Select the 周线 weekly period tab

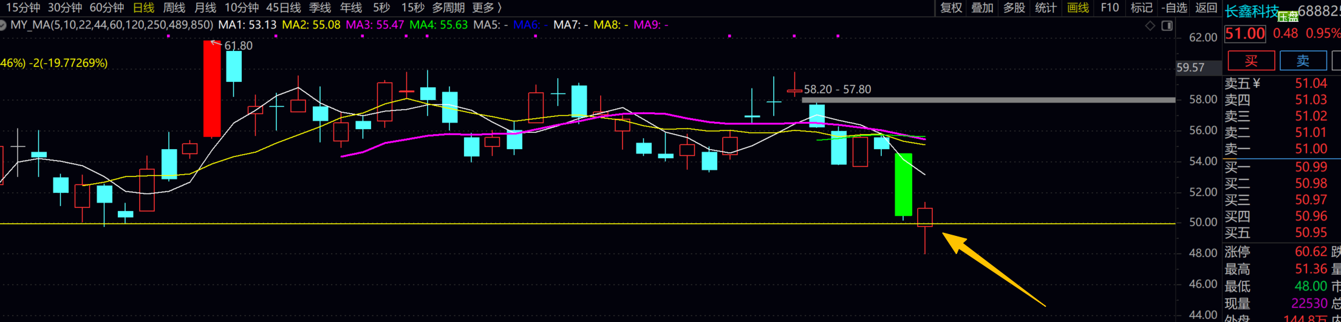coord(174,8)
